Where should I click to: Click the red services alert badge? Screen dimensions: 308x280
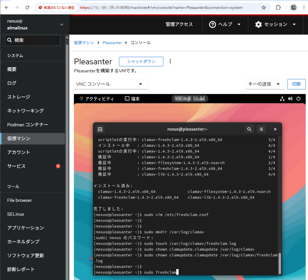tap(58, 166)
